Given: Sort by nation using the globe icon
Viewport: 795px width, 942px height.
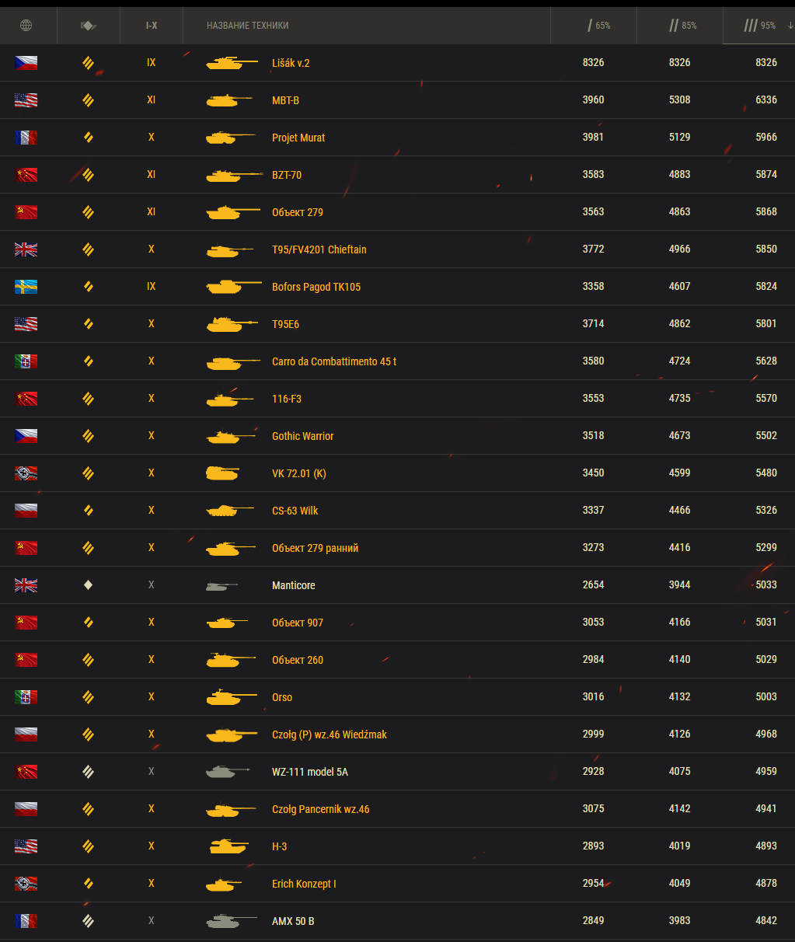Looking at the screenshot, I should click(x=26, y=26).
